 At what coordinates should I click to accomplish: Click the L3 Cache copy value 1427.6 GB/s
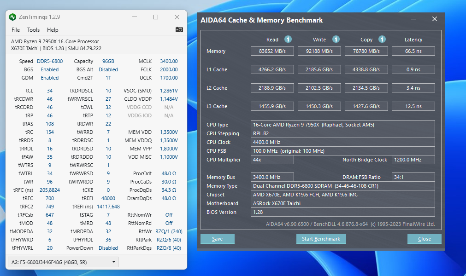coord(366,106)
